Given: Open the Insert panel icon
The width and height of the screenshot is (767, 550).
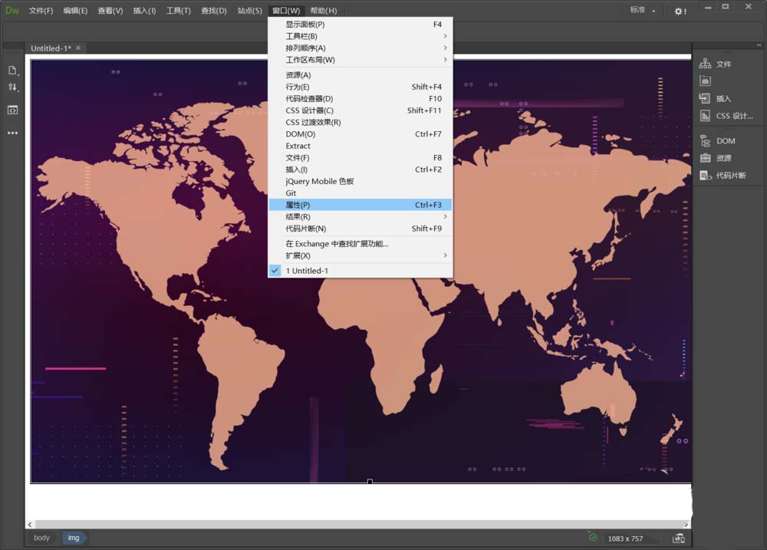Looking at the screenshot, I should (x=705, y=99).
